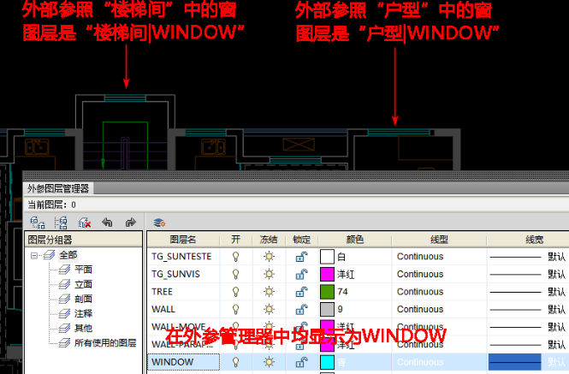Select 所有使用的图层 filter

[104, 342]
